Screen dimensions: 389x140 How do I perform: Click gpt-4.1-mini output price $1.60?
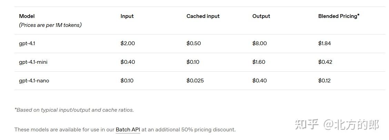pyautogui.click(x=259, y=62)
